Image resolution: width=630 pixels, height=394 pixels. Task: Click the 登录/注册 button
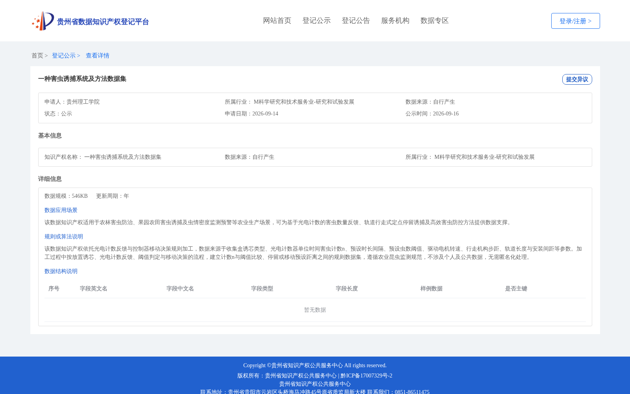[575, 21]
